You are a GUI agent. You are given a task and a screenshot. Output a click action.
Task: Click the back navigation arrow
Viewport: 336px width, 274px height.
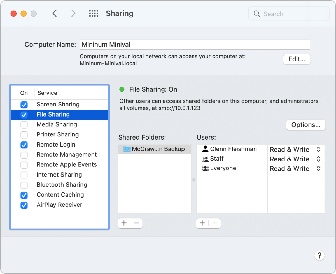click(55, 13)
